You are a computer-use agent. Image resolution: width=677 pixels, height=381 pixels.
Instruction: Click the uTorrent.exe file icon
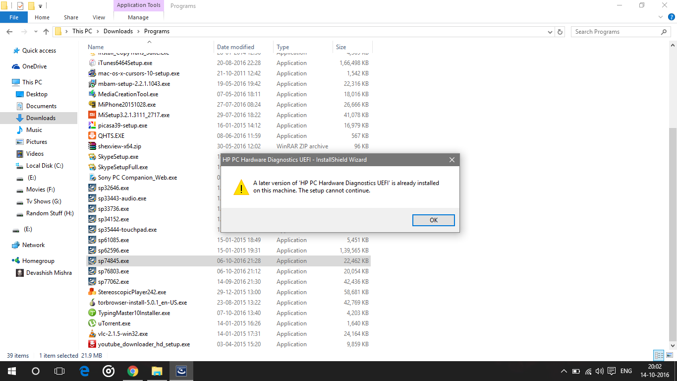pos(92,323)
